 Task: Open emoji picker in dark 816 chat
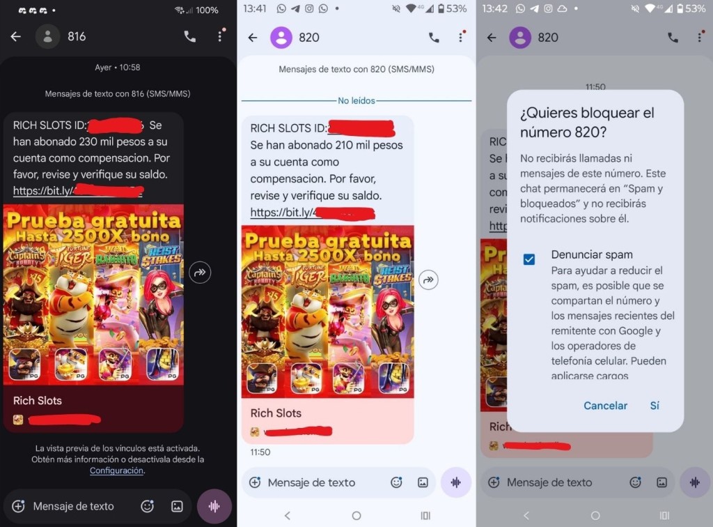tap(148, 506)
